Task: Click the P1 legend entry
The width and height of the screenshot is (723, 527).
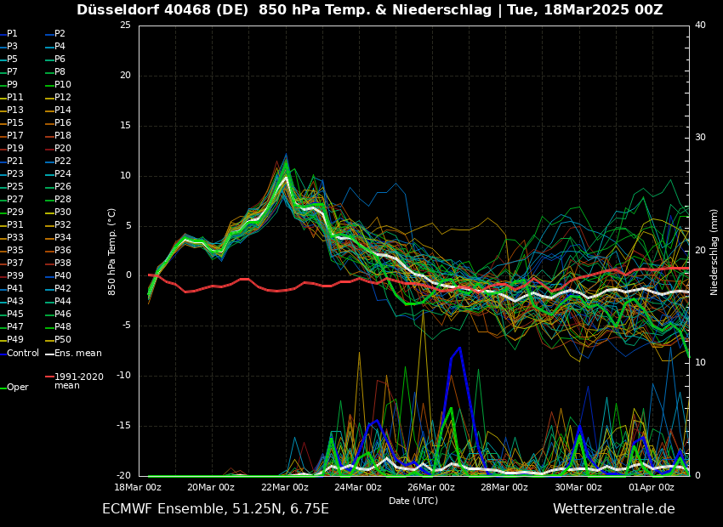Action: pyautogui.click(x=12, y=34)
